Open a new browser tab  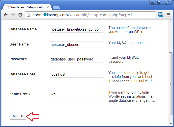pos(56,7)
